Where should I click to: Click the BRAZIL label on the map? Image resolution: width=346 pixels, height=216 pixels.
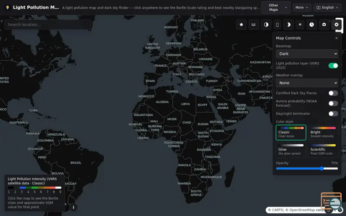[x=76, y=163]
